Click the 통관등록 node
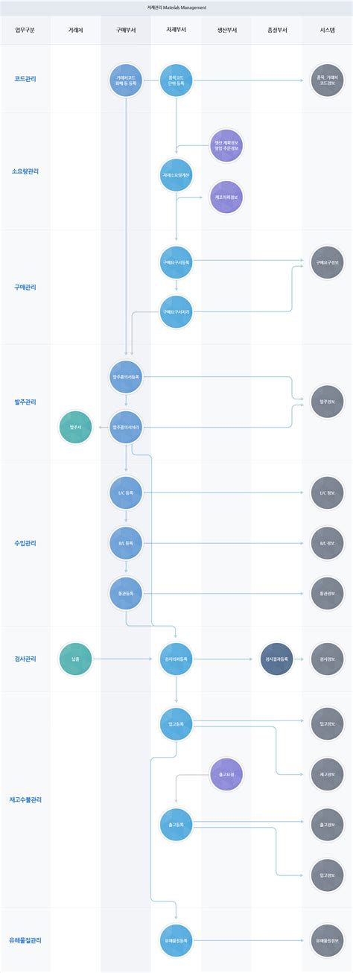 pyautogui.click(x=126, y=593)
